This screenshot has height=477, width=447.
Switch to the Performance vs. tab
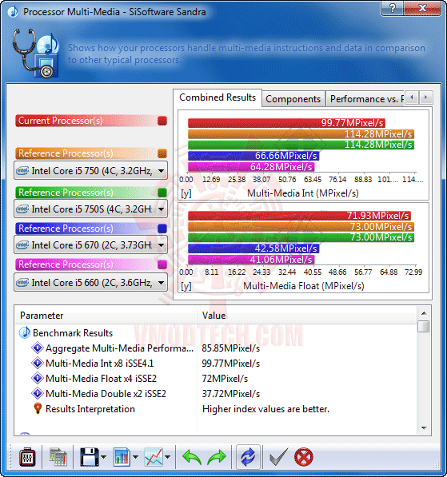click(365, 99)
